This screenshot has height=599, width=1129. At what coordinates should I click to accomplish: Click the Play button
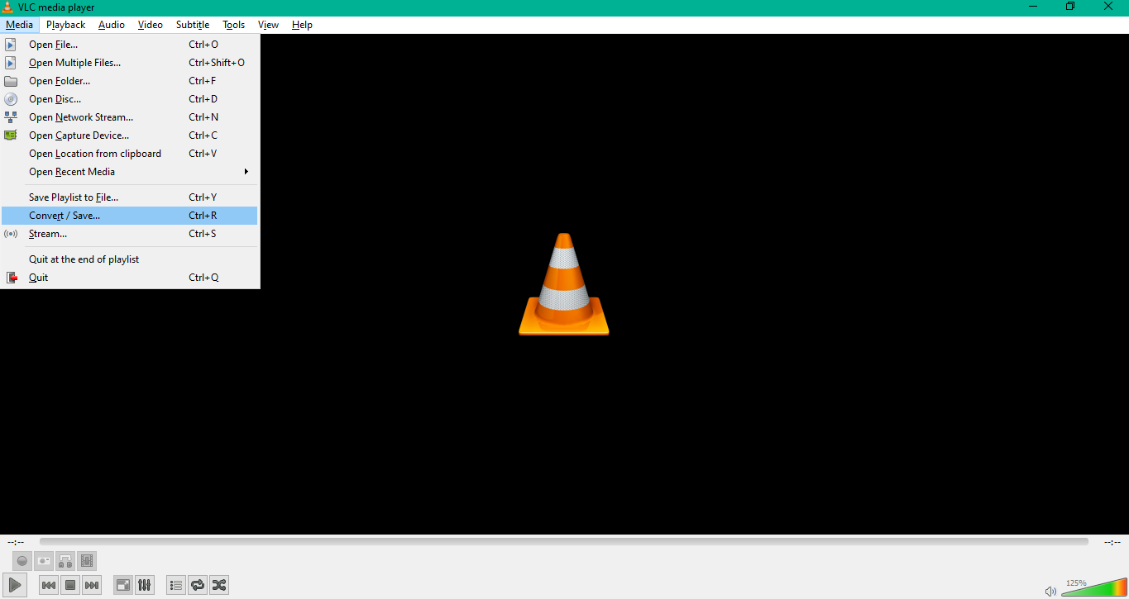coord(15,585)
